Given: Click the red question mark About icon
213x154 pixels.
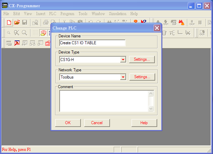Looking at the screenshot, I should click(x=135, y=21).
